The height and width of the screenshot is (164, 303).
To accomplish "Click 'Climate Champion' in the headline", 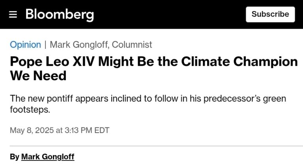I will point(239,62).
